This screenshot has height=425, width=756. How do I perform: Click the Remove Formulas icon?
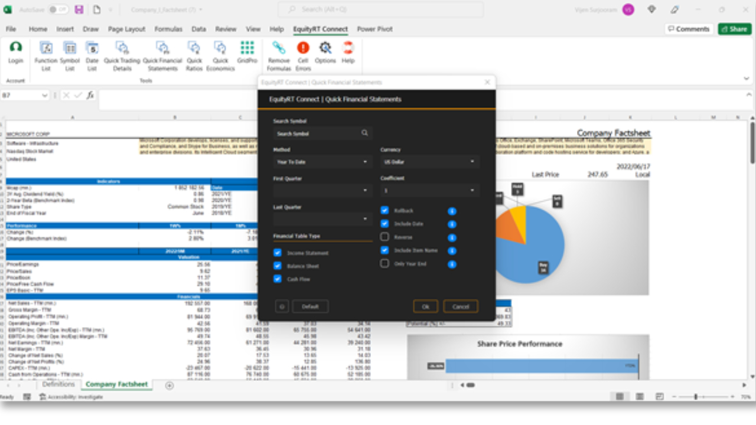click(x=279, y=48)
